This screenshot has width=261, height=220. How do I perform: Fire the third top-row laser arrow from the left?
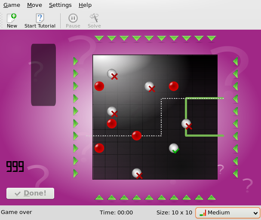point(124,38)
